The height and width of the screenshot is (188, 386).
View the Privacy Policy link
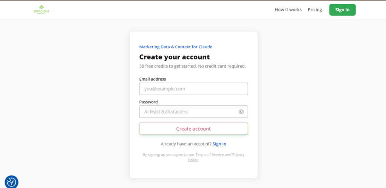[x=238, y=154]
